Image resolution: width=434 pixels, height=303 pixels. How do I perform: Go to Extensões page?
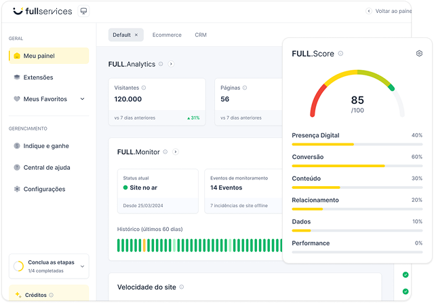[x=38, y=77]
